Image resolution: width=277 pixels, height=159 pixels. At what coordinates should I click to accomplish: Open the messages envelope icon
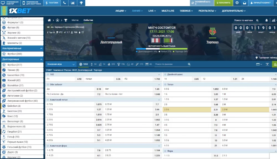click(245, 3)
